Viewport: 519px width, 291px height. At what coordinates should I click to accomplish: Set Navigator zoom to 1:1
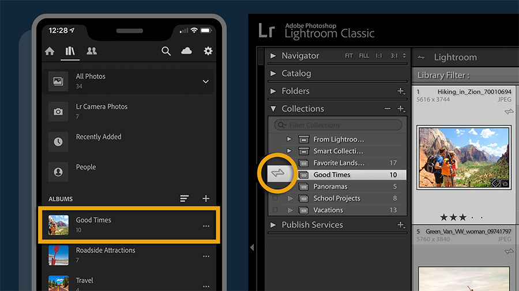click(x=379, y=56)
